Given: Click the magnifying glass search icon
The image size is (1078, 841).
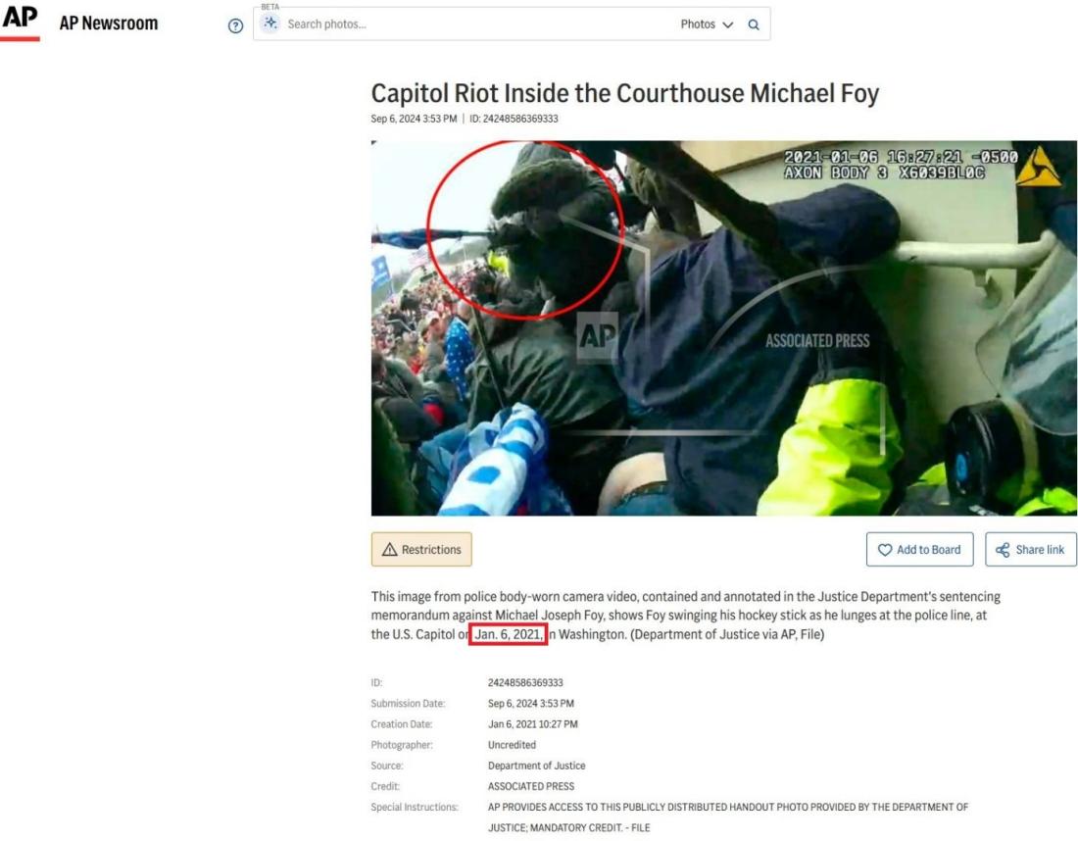Looking at the screenshot, I should [x=754, y=25].
